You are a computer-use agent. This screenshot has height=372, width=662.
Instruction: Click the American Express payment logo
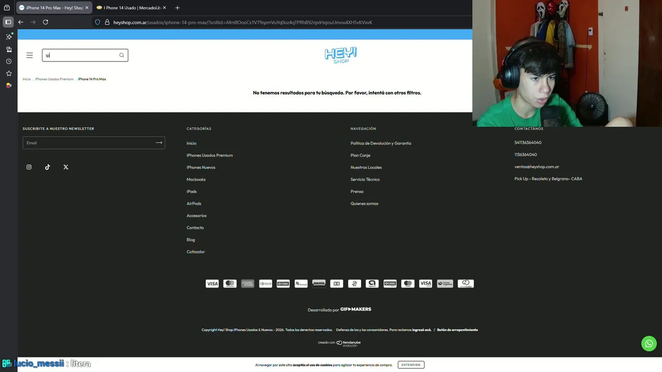tap(248, 284)
